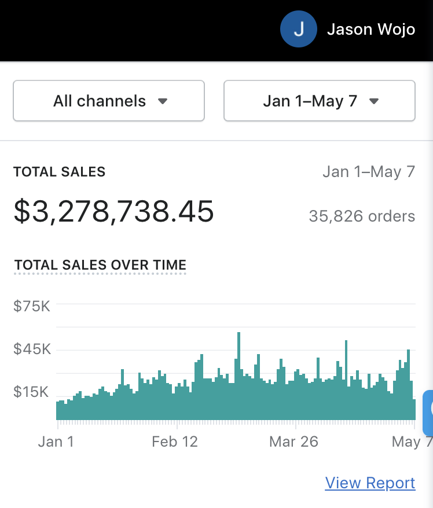433x508 pixels.
Task: Click the TOTAL SALES heading
Action: [x=59, y=172]
